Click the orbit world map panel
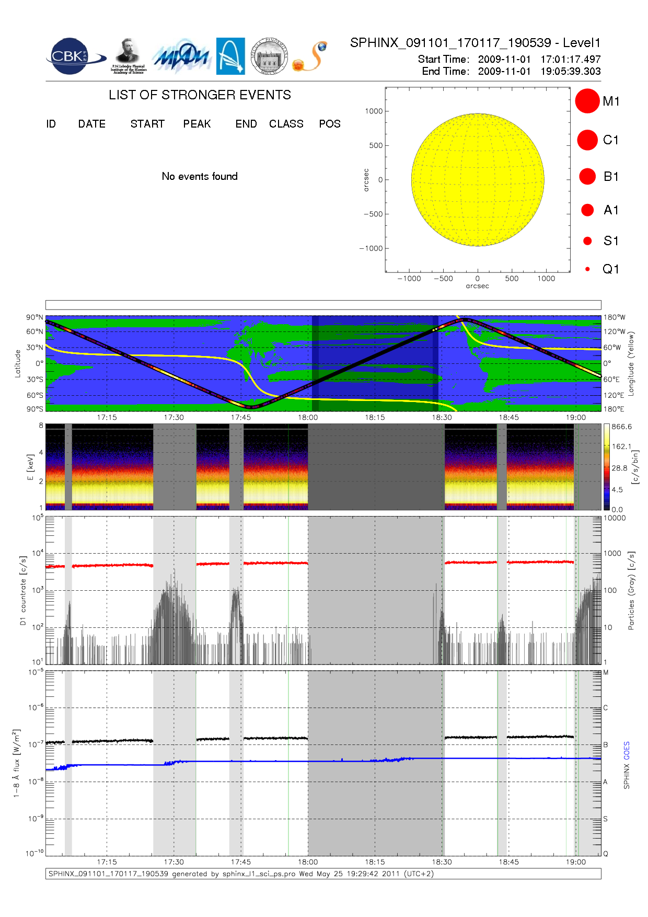Screen dimensions: 648x917 tap(323, 363)
